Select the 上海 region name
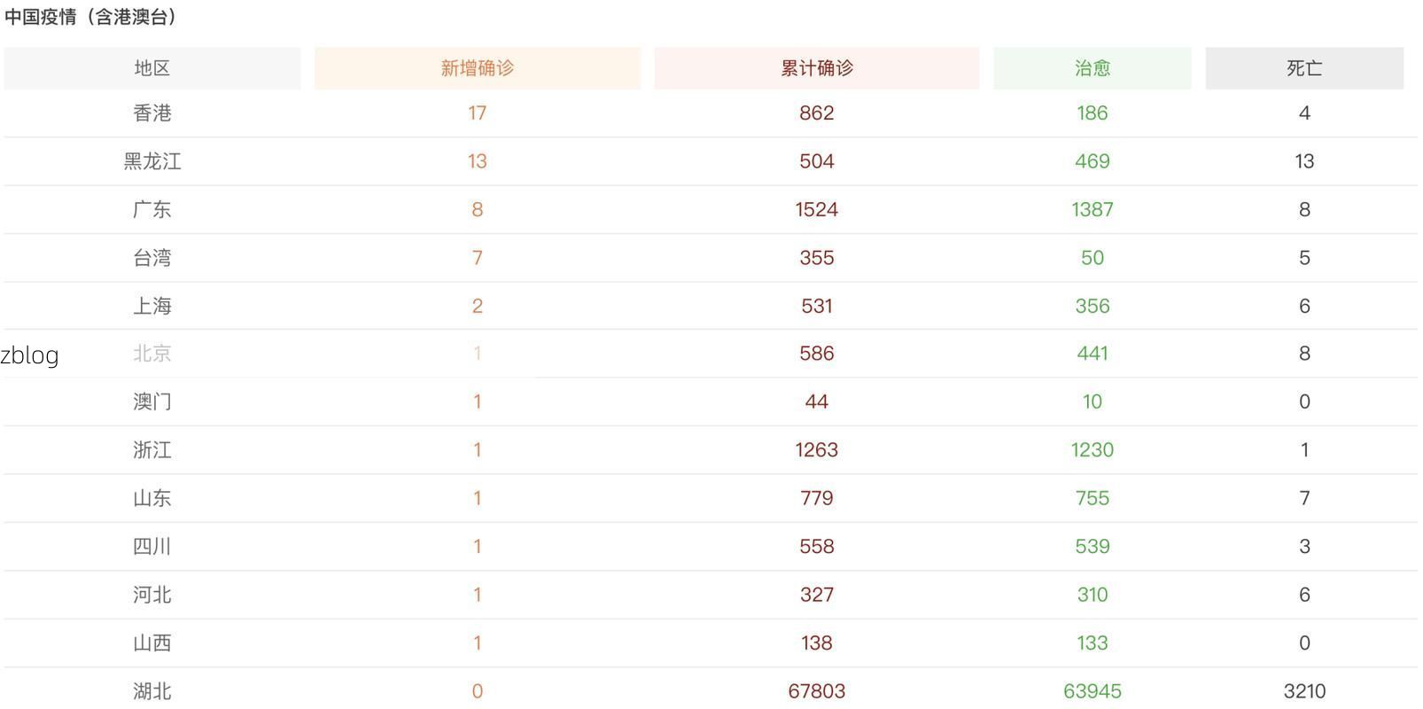 (152, 306)
